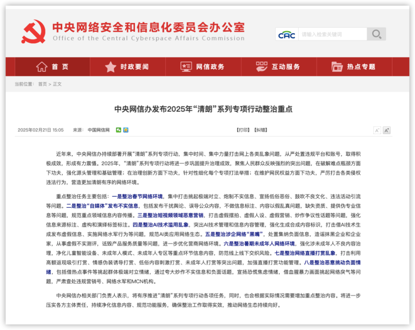
Task: Click the party emblem site logo
Action: [x=34, y=32]
